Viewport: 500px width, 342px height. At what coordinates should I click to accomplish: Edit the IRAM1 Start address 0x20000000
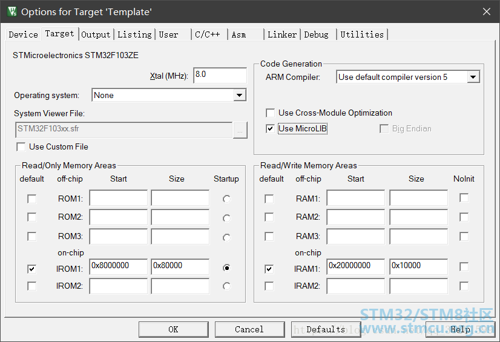(355, 266)
